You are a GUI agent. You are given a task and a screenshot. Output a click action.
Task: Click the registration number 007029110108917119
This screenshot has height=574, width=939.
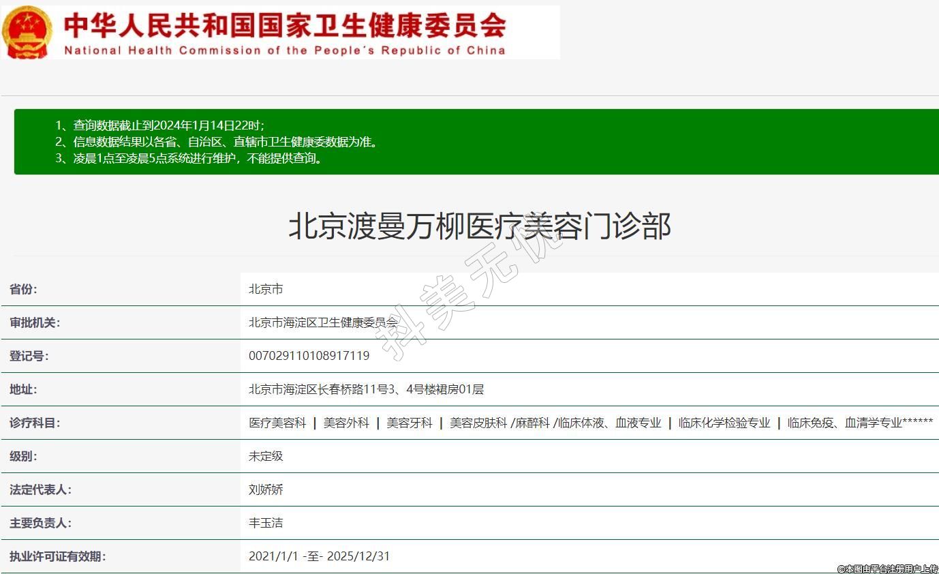309,356
